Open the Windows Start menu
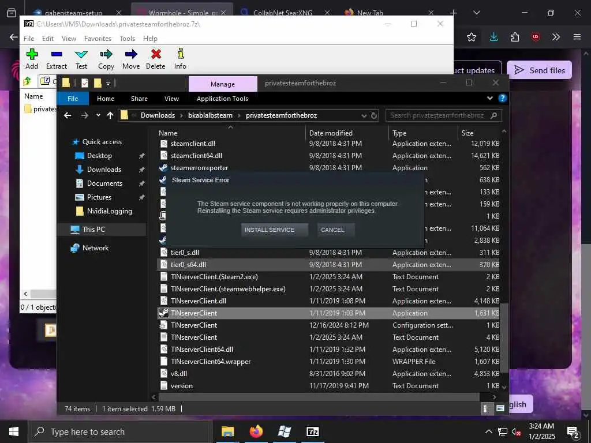Viewport: 591px width, 443px height. pos(14,431)
